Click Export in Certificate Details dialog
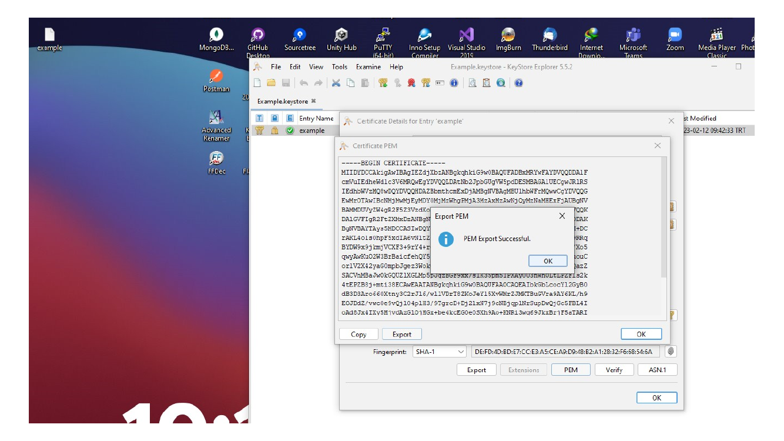Image resolution: width=784 pixels, height=441 pixels. coord(477,370)
